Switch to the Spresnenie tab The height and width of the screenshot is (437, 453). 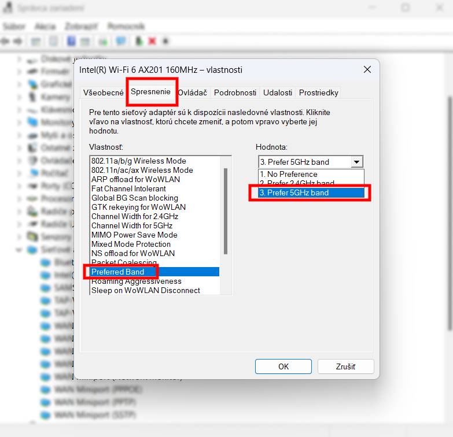click(x=150, y=91)
